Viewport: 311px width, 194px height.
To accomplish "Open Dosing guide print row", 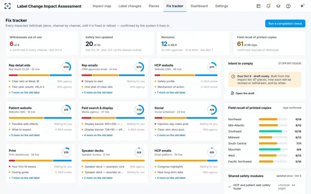I will pos(40,172).
